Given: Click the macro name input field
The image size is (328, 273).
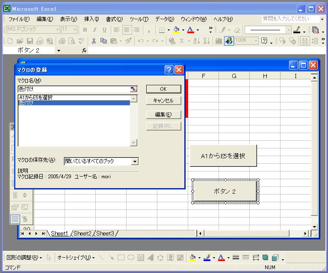Looking at the screenshot, I should 74,89.
